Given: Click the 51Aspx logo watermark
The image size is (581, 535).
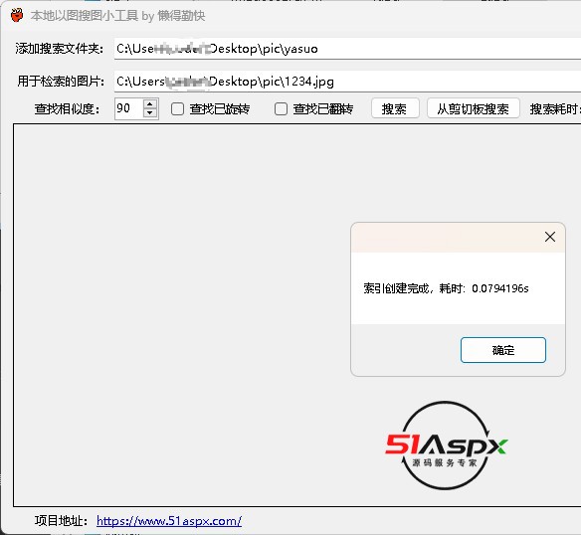Looking at the screenshot, I should point(446,446).
